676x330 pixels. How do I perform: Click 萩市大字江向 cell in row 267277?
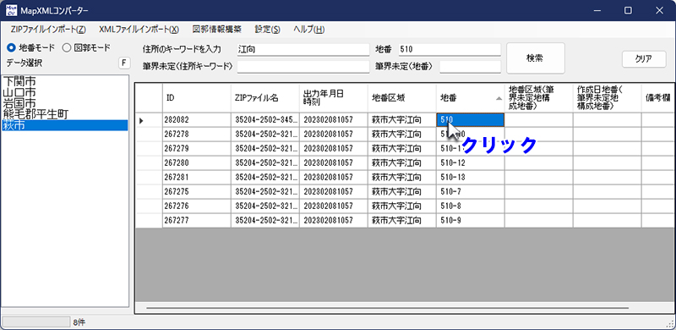[402, 220]
